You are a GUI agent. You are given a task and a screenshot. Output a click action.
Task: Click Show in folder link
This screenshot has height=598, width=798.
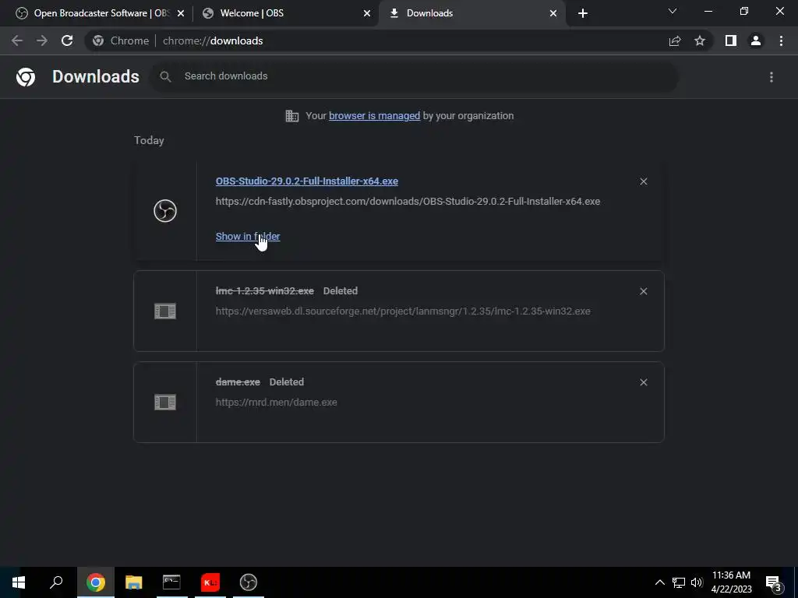point(248,237)
